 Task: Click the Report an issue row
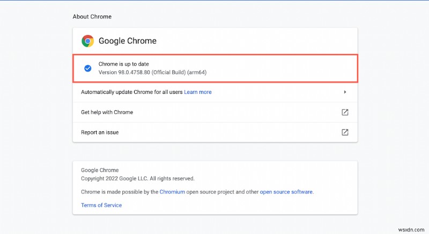tap(215, 132)
